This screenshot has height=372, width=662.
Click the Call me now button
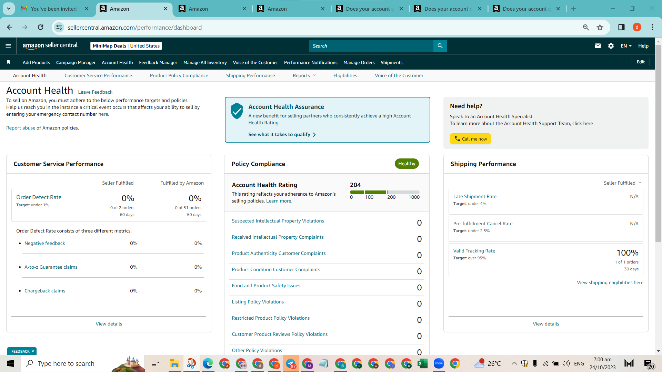click(470, 139)
